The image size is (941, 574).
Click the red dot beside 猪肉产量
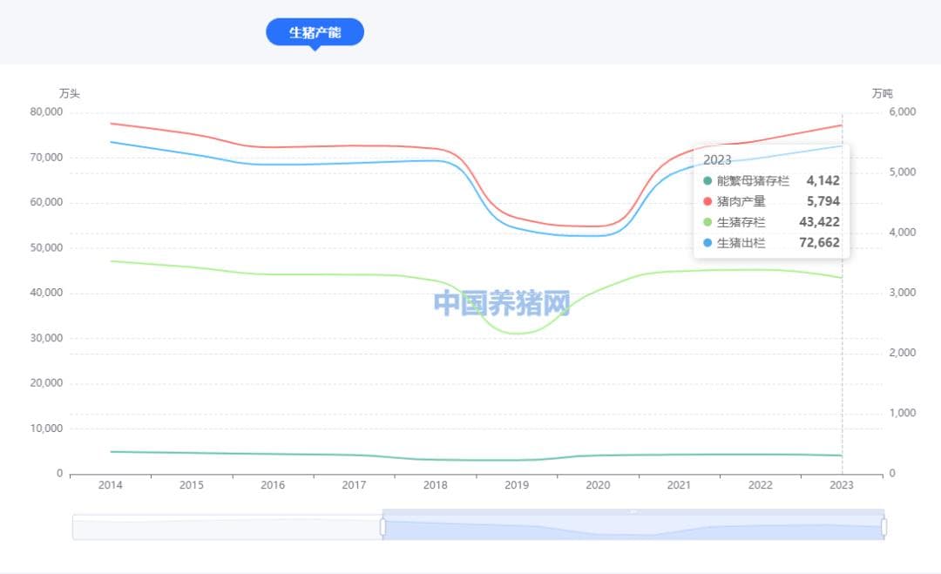pos(707,201)
